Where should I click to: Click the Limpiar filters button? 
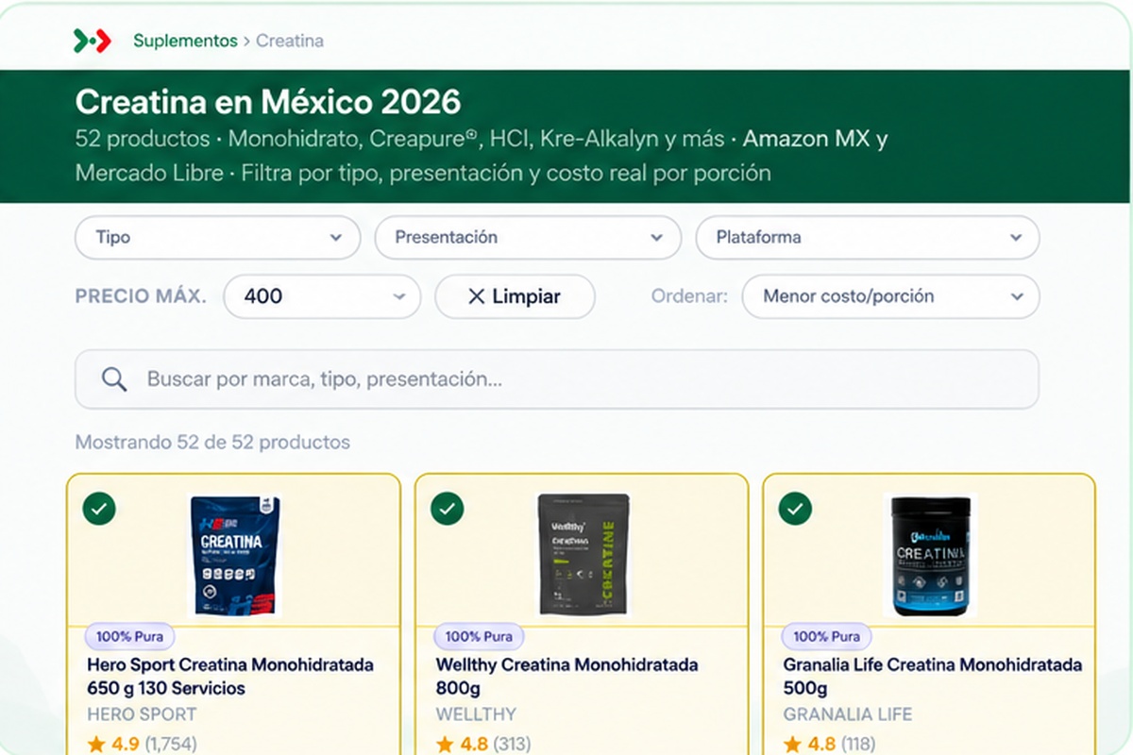(x=515, y=296)
